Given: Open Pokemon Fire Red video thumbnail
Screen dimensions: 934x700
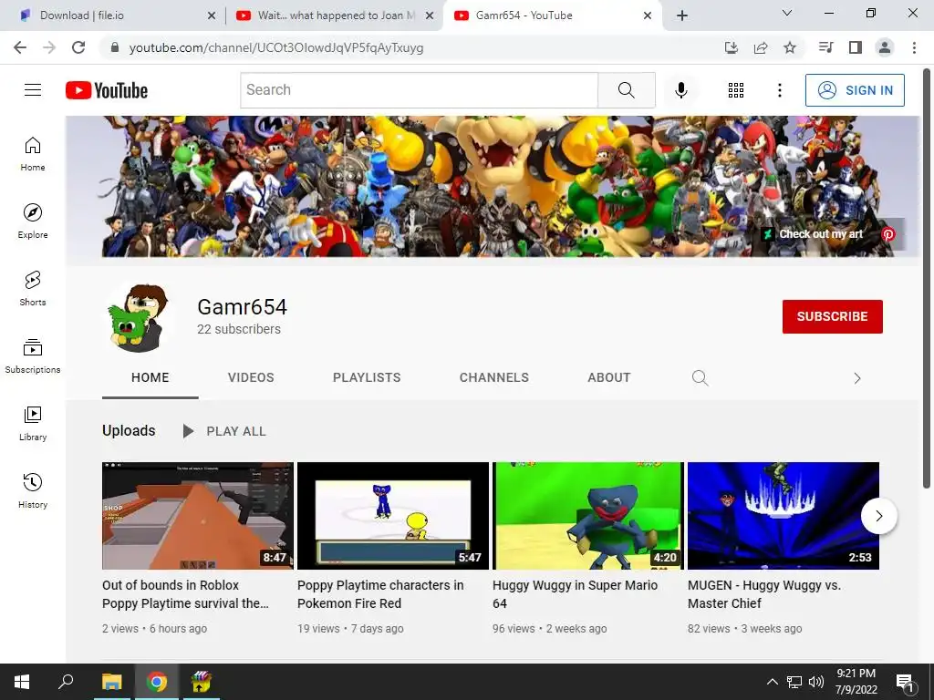Looking at the screenshot, I should click(x=392, y=516).
